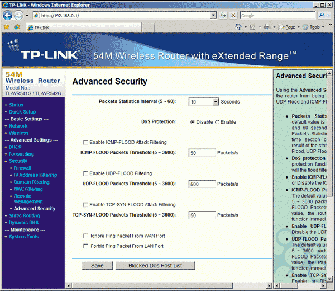Expand the Forwarding menu item
335x291 pixels.
tap(21, 154)
